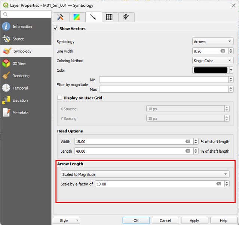Select the Temporal settings page
Screen dimensions: 239x225
click(20, 88)
